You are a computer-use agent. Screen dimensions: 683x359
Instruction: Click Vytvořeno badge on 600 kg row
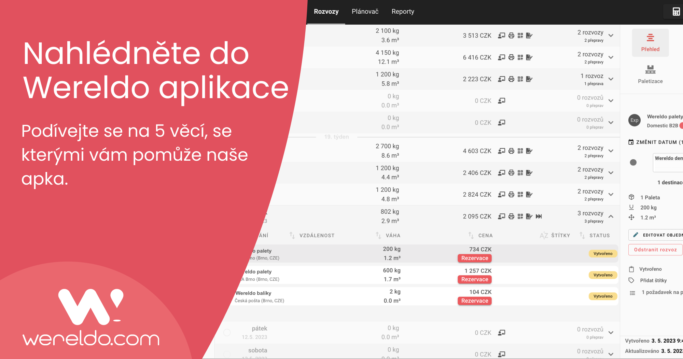pyautogui.click(x=603, y=275)
